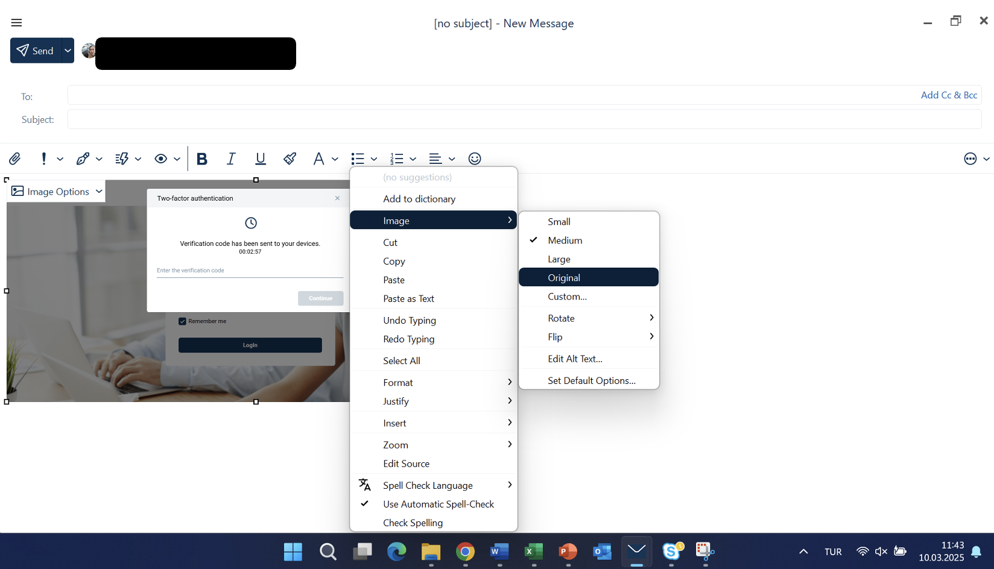Open the Zoom submenu
Viewport: 994px width, 569px height.
(x=433, y=445)
